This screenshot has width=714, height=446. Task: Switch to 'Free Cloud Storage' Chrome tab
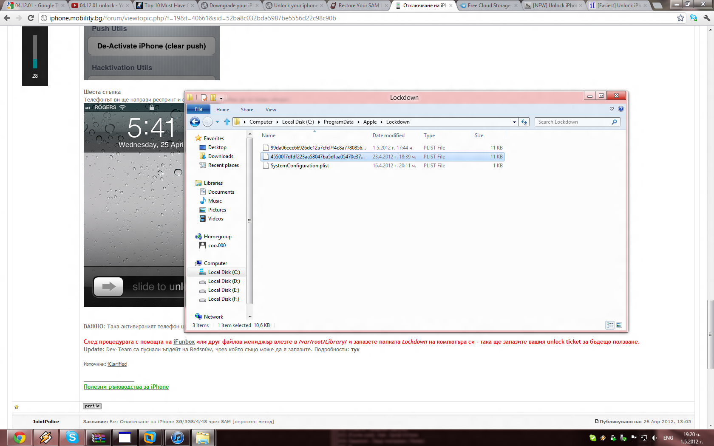point(489,6)
